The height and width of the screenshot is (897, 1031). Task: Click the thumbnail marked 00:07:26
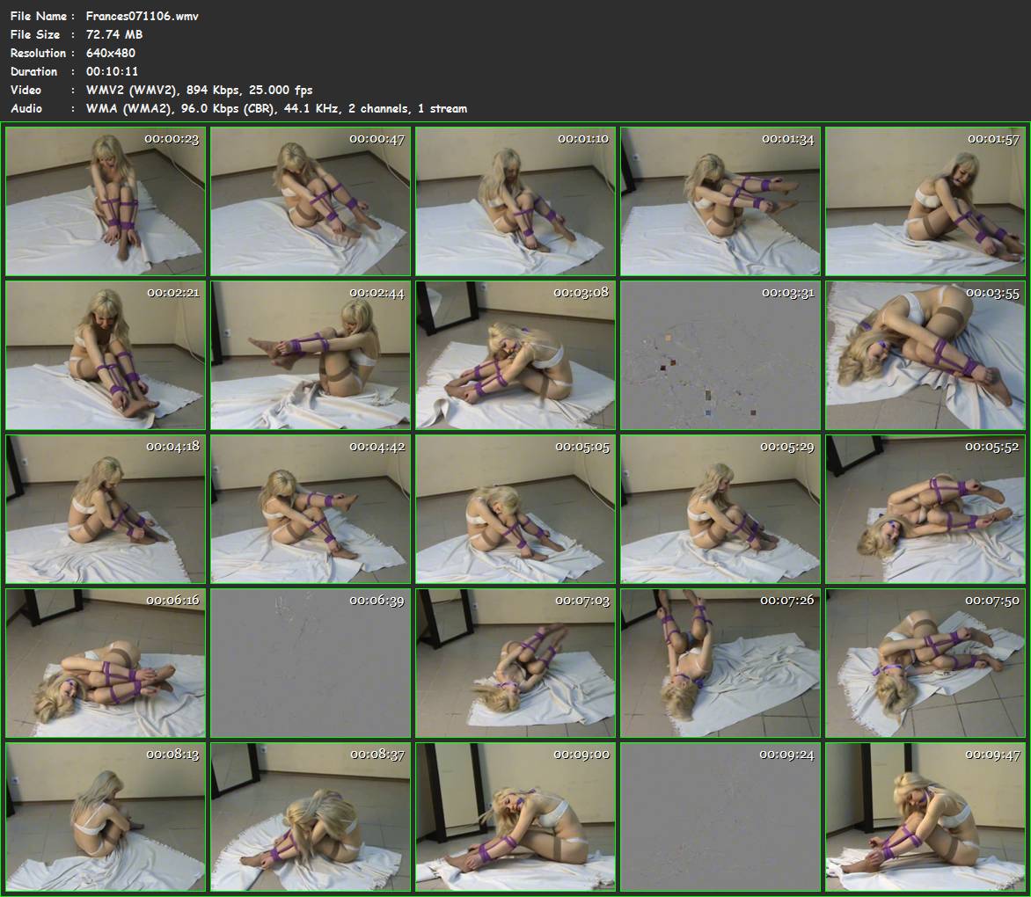[x=720, y=663]
